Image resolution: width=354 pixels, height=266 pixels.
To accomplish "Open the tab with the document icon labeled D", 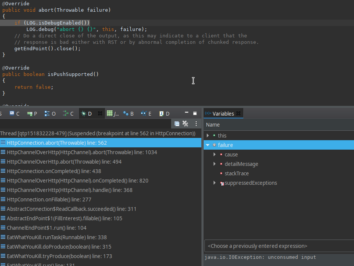I will (164, 114).
